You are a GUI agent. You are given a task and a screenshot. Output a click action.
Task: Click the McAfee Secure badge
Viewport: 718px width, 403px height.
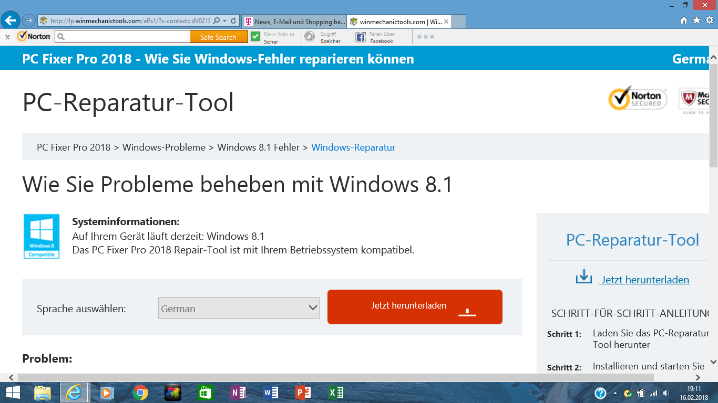pyautogui.click(x=695, y=101)
